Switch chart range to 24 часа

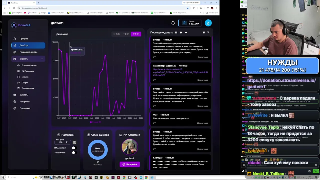(116, 34)
